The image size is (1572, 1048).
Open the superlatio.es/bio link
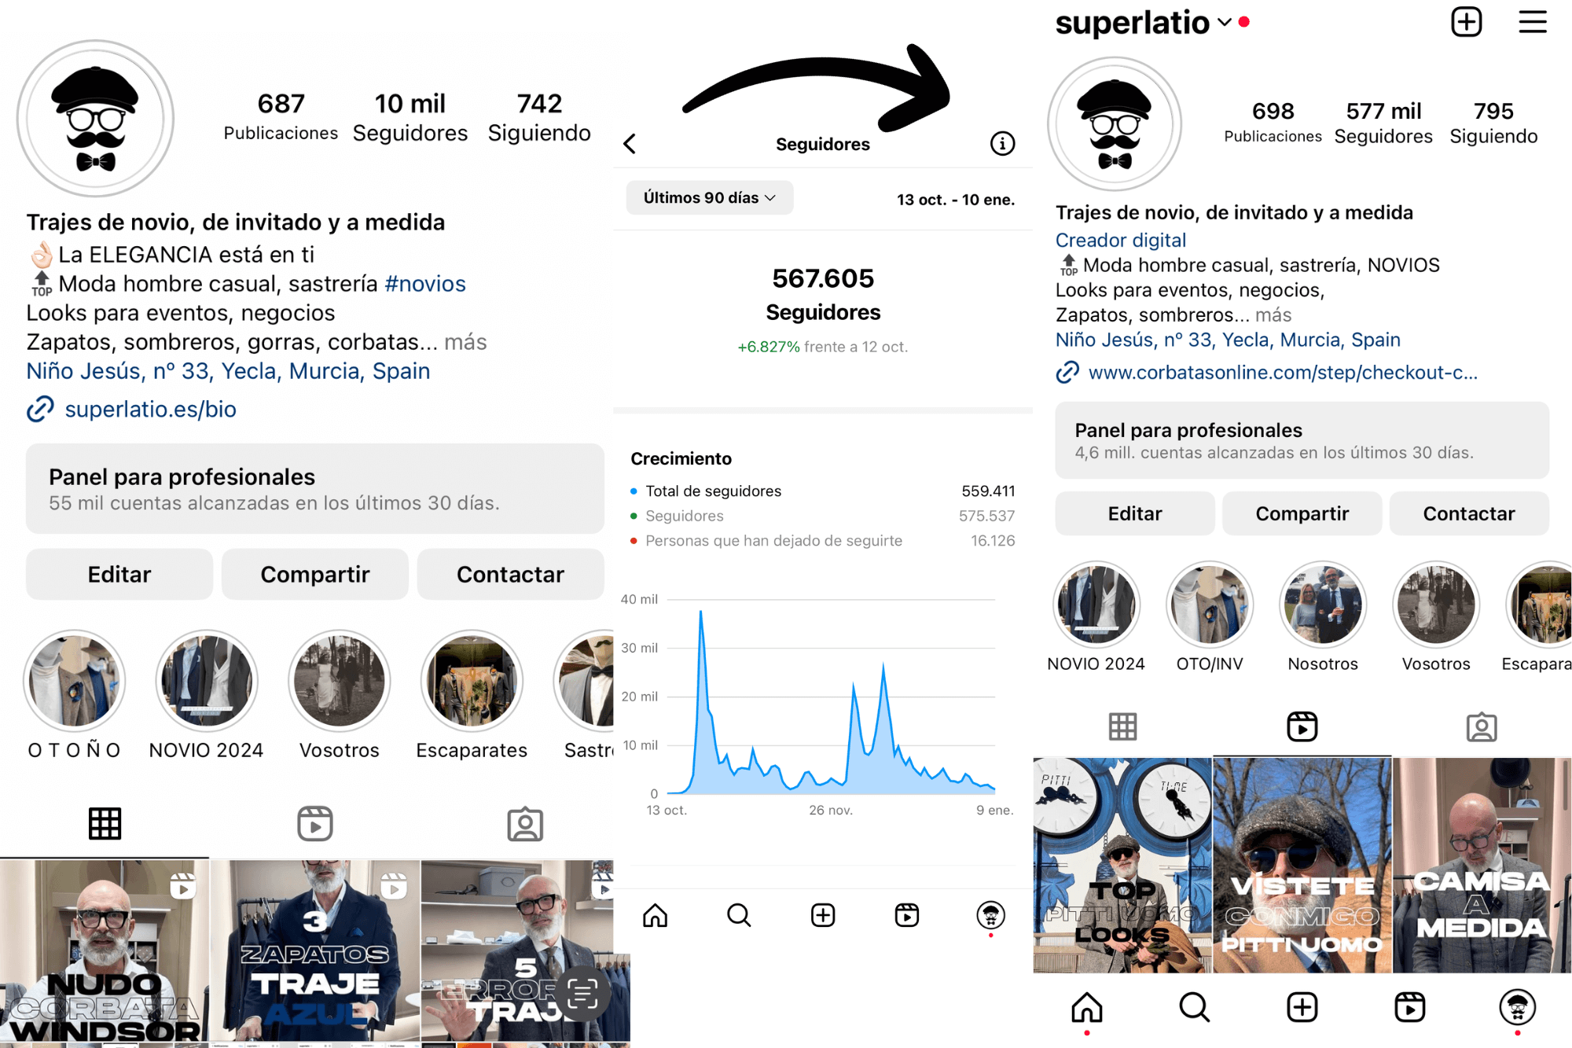150,409
